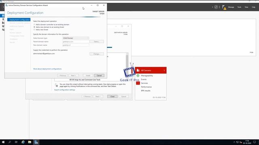Select 'Add a new forest' option
This screenshot has height=145, width=259.
(41, 29)
